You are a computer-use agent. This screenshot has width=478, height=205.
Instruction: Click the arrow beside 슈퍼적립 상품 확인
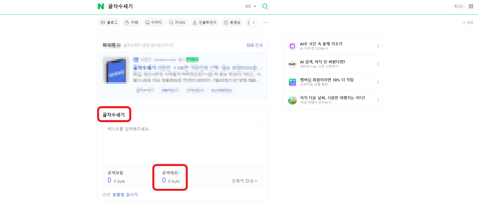(378, 82)
